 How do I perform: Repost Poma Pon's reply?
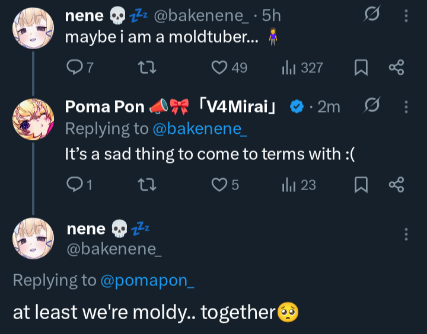click(145, 185)
